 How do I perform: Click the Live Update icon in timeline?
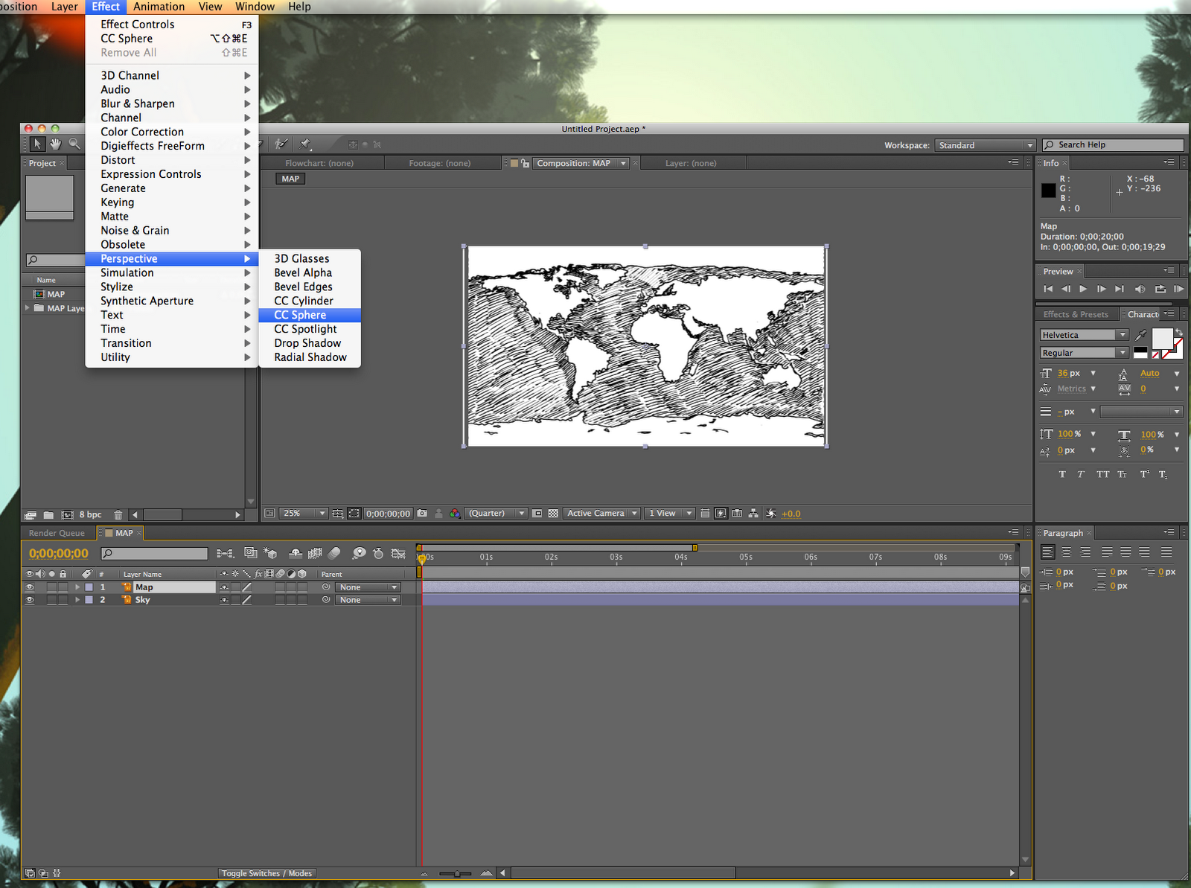click(x=250, y=553)
